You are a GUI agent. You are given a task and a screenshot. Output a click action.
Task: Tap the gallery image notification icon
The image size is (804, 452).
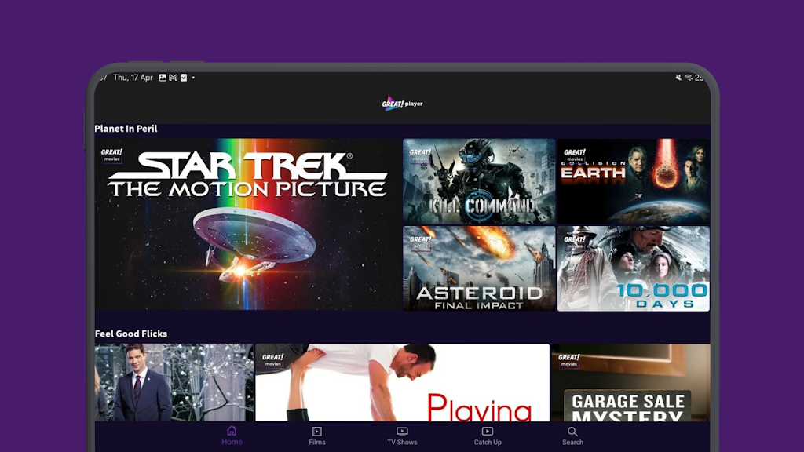(163, 78)
